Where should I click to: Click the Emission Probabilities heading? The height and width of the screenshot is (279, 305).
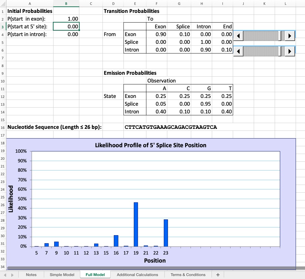[x=130, y=73]
